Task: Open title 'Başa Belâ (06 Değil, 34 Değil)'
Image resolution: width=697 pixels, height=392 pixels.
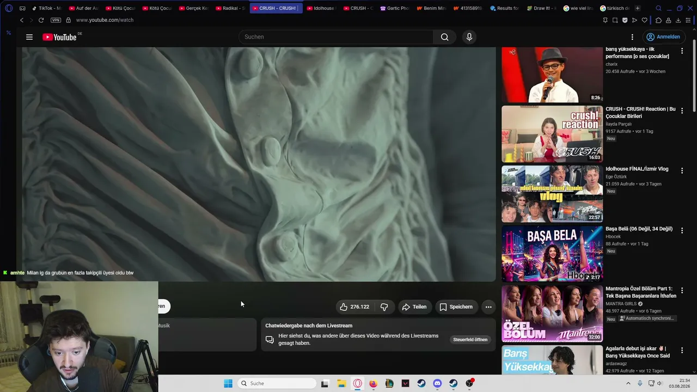Action: point(639,229)
